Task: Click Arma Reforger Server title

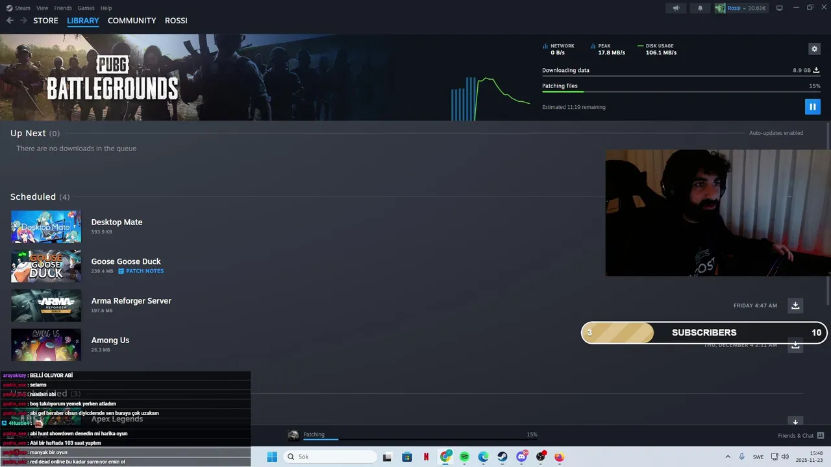Action: coord(131,301)
